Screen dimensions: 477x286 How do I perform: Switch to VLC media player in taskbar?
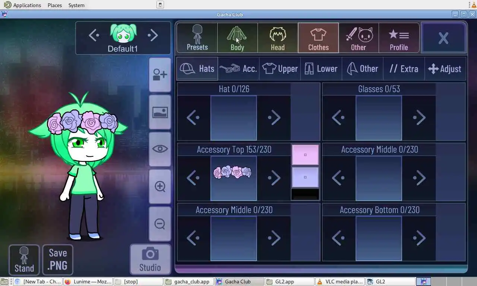point(339,282)
